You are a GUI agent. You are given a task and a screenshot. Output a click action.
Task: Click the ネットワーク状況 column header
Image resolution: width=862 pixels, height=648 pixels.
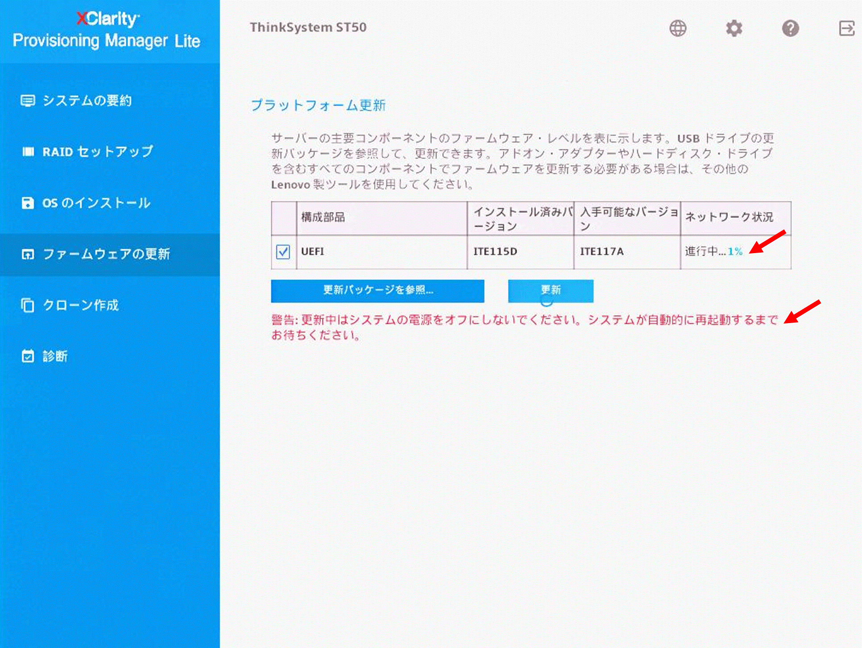[x=736, y=218]
